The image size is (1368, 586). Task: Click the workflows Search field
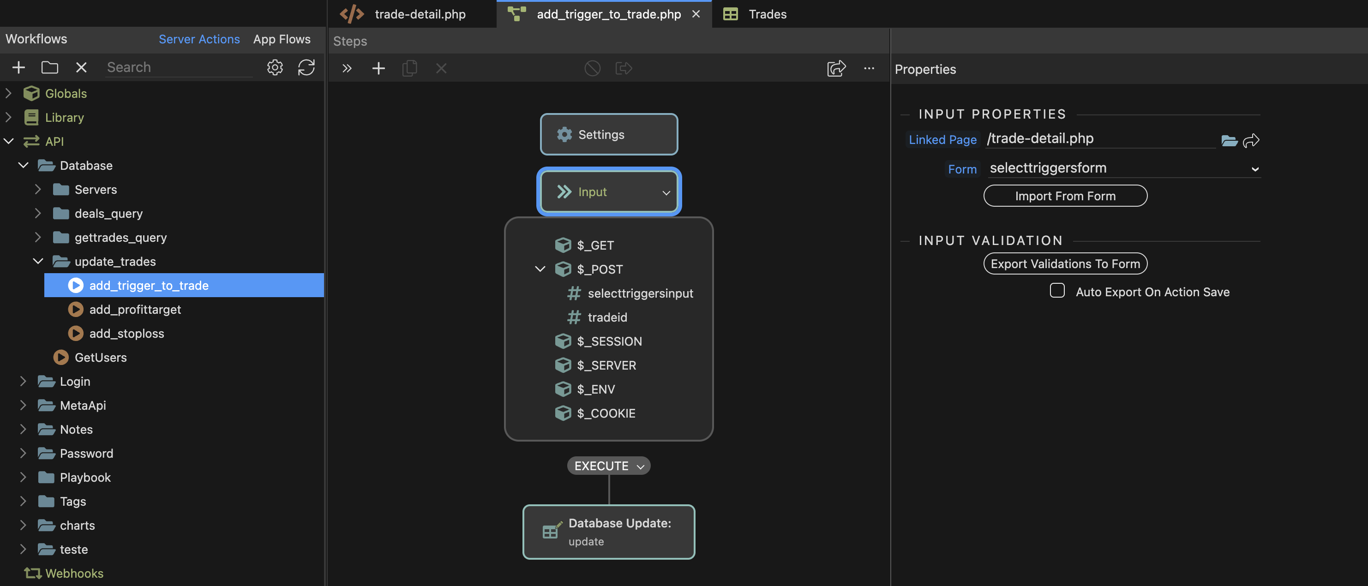point(179,67)
